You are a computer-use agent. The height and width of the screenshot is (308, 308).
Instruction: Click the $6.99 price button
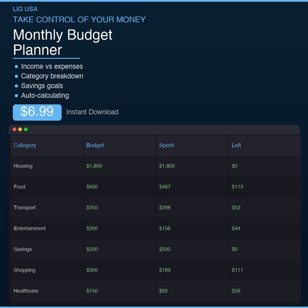[37, 112]
